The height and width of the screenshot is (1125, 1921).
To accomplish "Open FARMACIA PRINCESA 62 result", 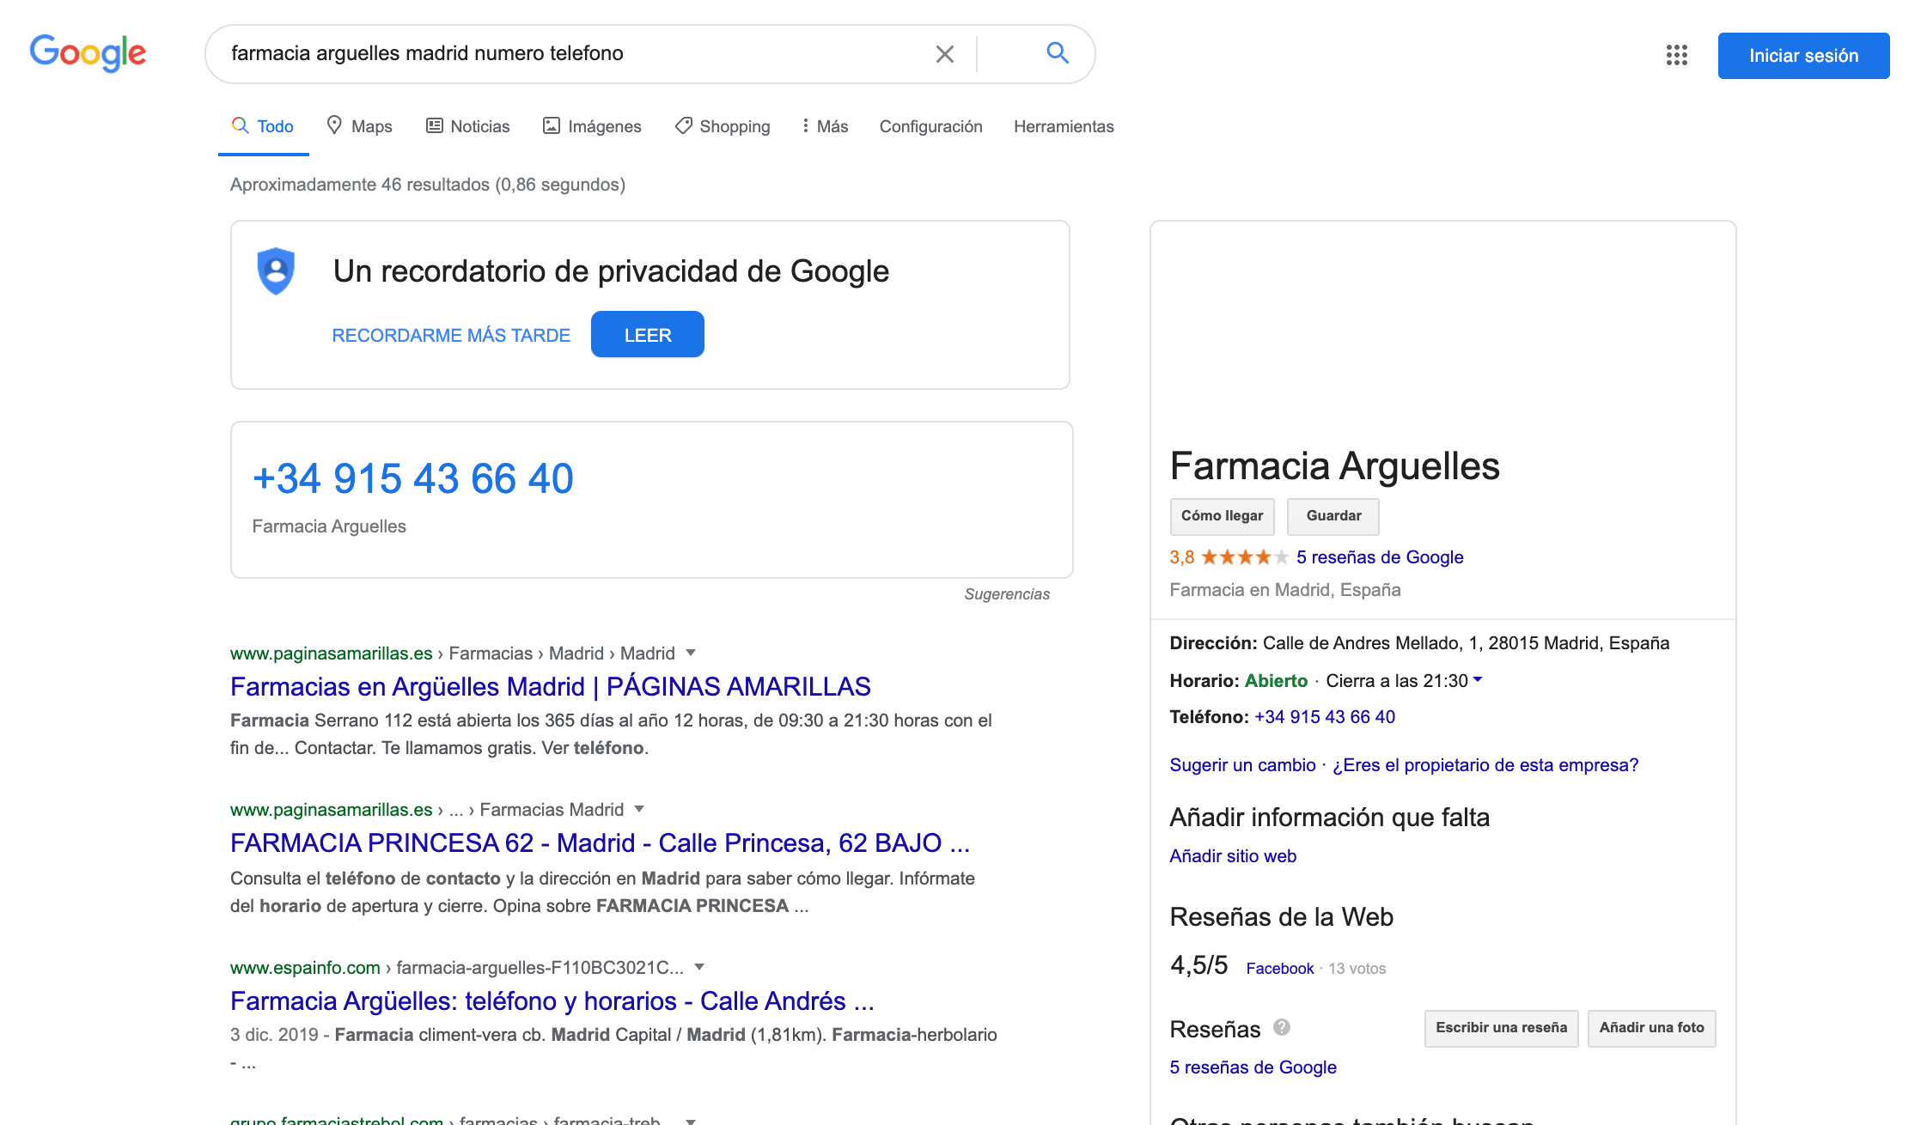I will tap(600, 842).
